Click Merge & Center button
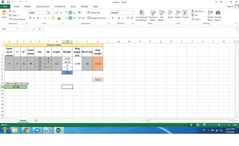239x146 pixels. [x=97, y=18]
